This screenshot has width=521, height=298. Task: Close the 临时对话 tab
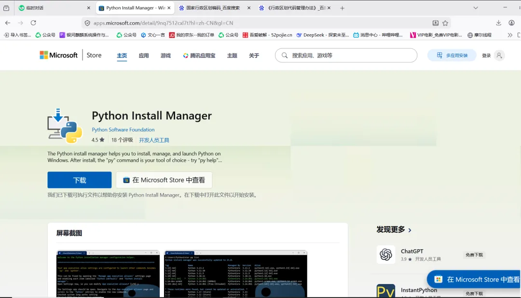(88, 8)
